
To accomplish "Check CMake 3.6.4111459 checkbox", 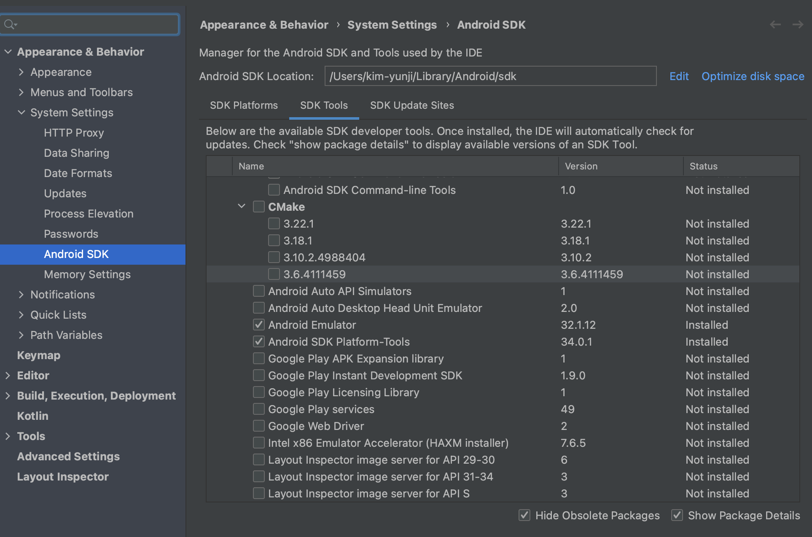I will tap(274, 274).
